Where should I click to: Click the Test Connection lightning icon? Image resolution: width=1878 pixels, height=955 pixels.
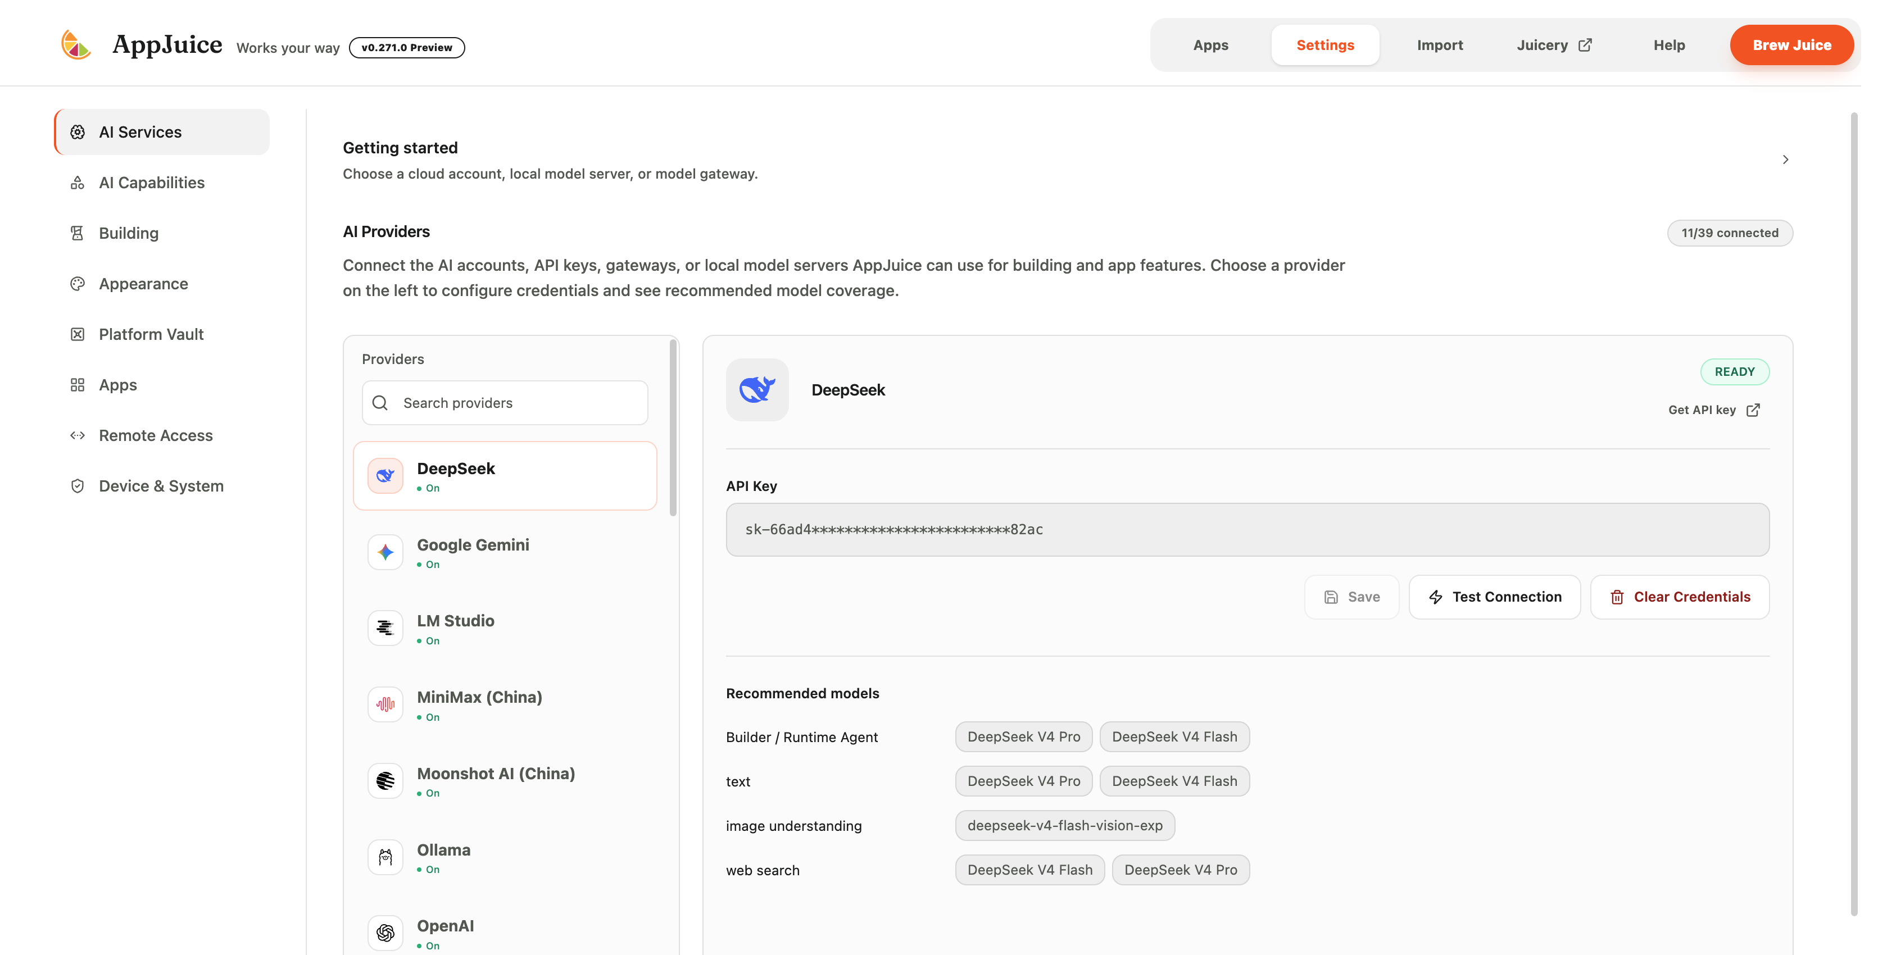click(x=1436, y=597)
